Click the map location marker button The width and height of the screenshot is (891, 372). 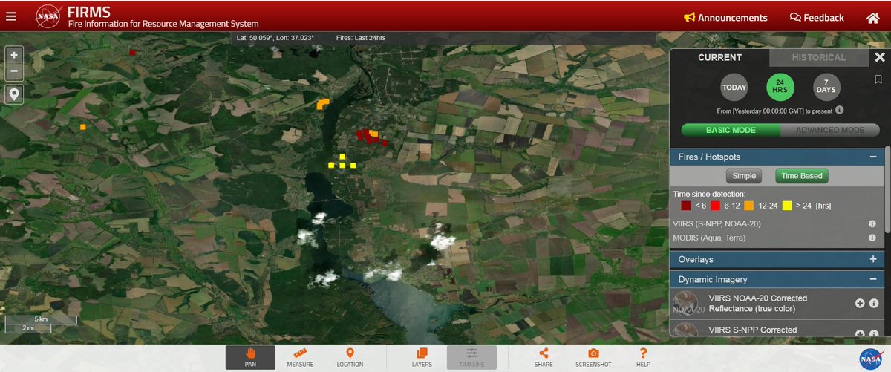tap(14, 94)
